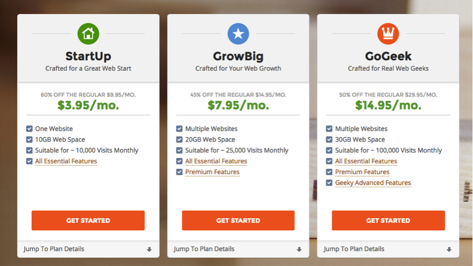Open Premium Features link under GrowBig
The height and width of the screenshot is (266, 473).
point(212,172)
